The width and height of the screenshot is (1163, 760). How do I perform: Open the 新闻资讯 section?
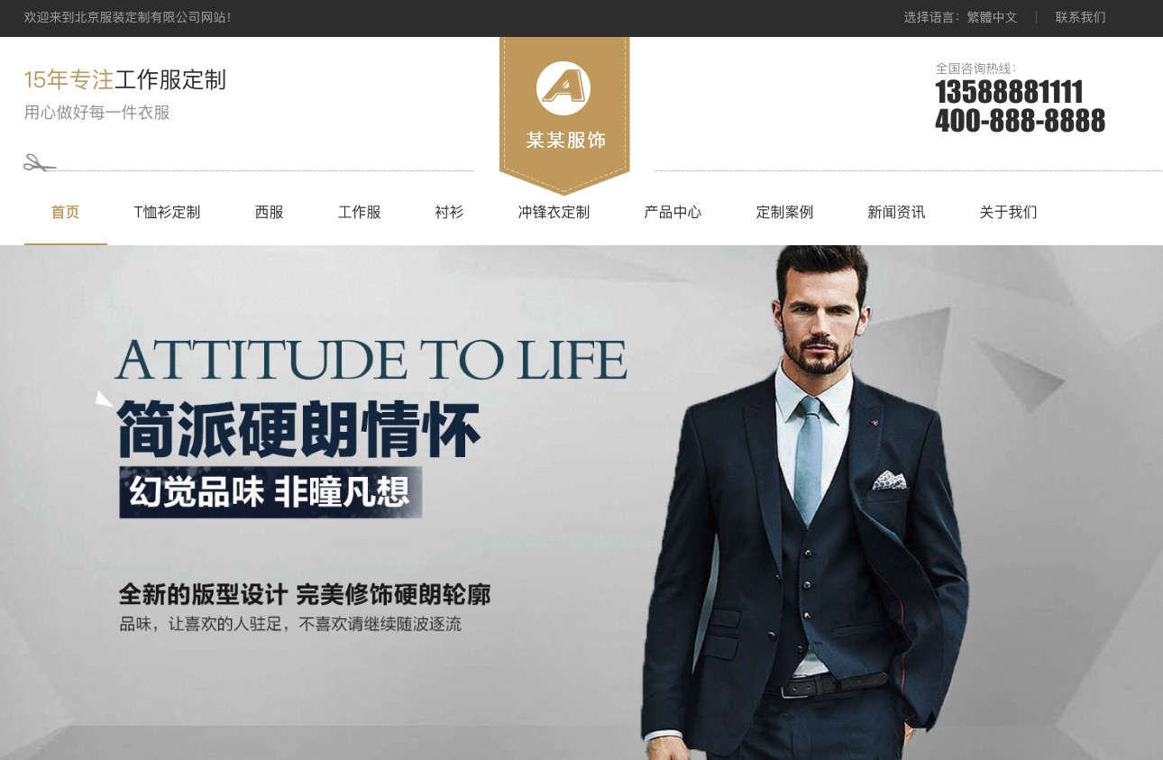point(896,213)
